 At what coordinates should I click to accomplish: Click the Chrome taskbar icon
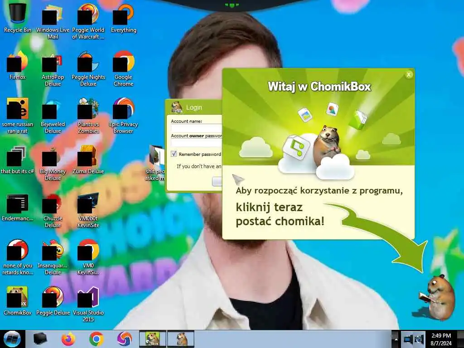pos(96,339)
